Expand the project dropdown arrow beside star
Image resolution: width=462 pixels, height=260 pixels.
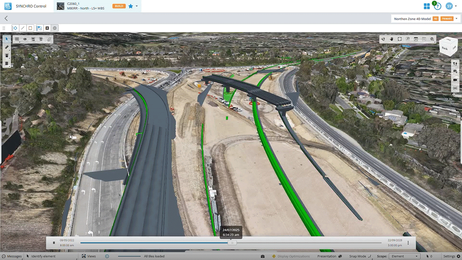pos(137,6)
